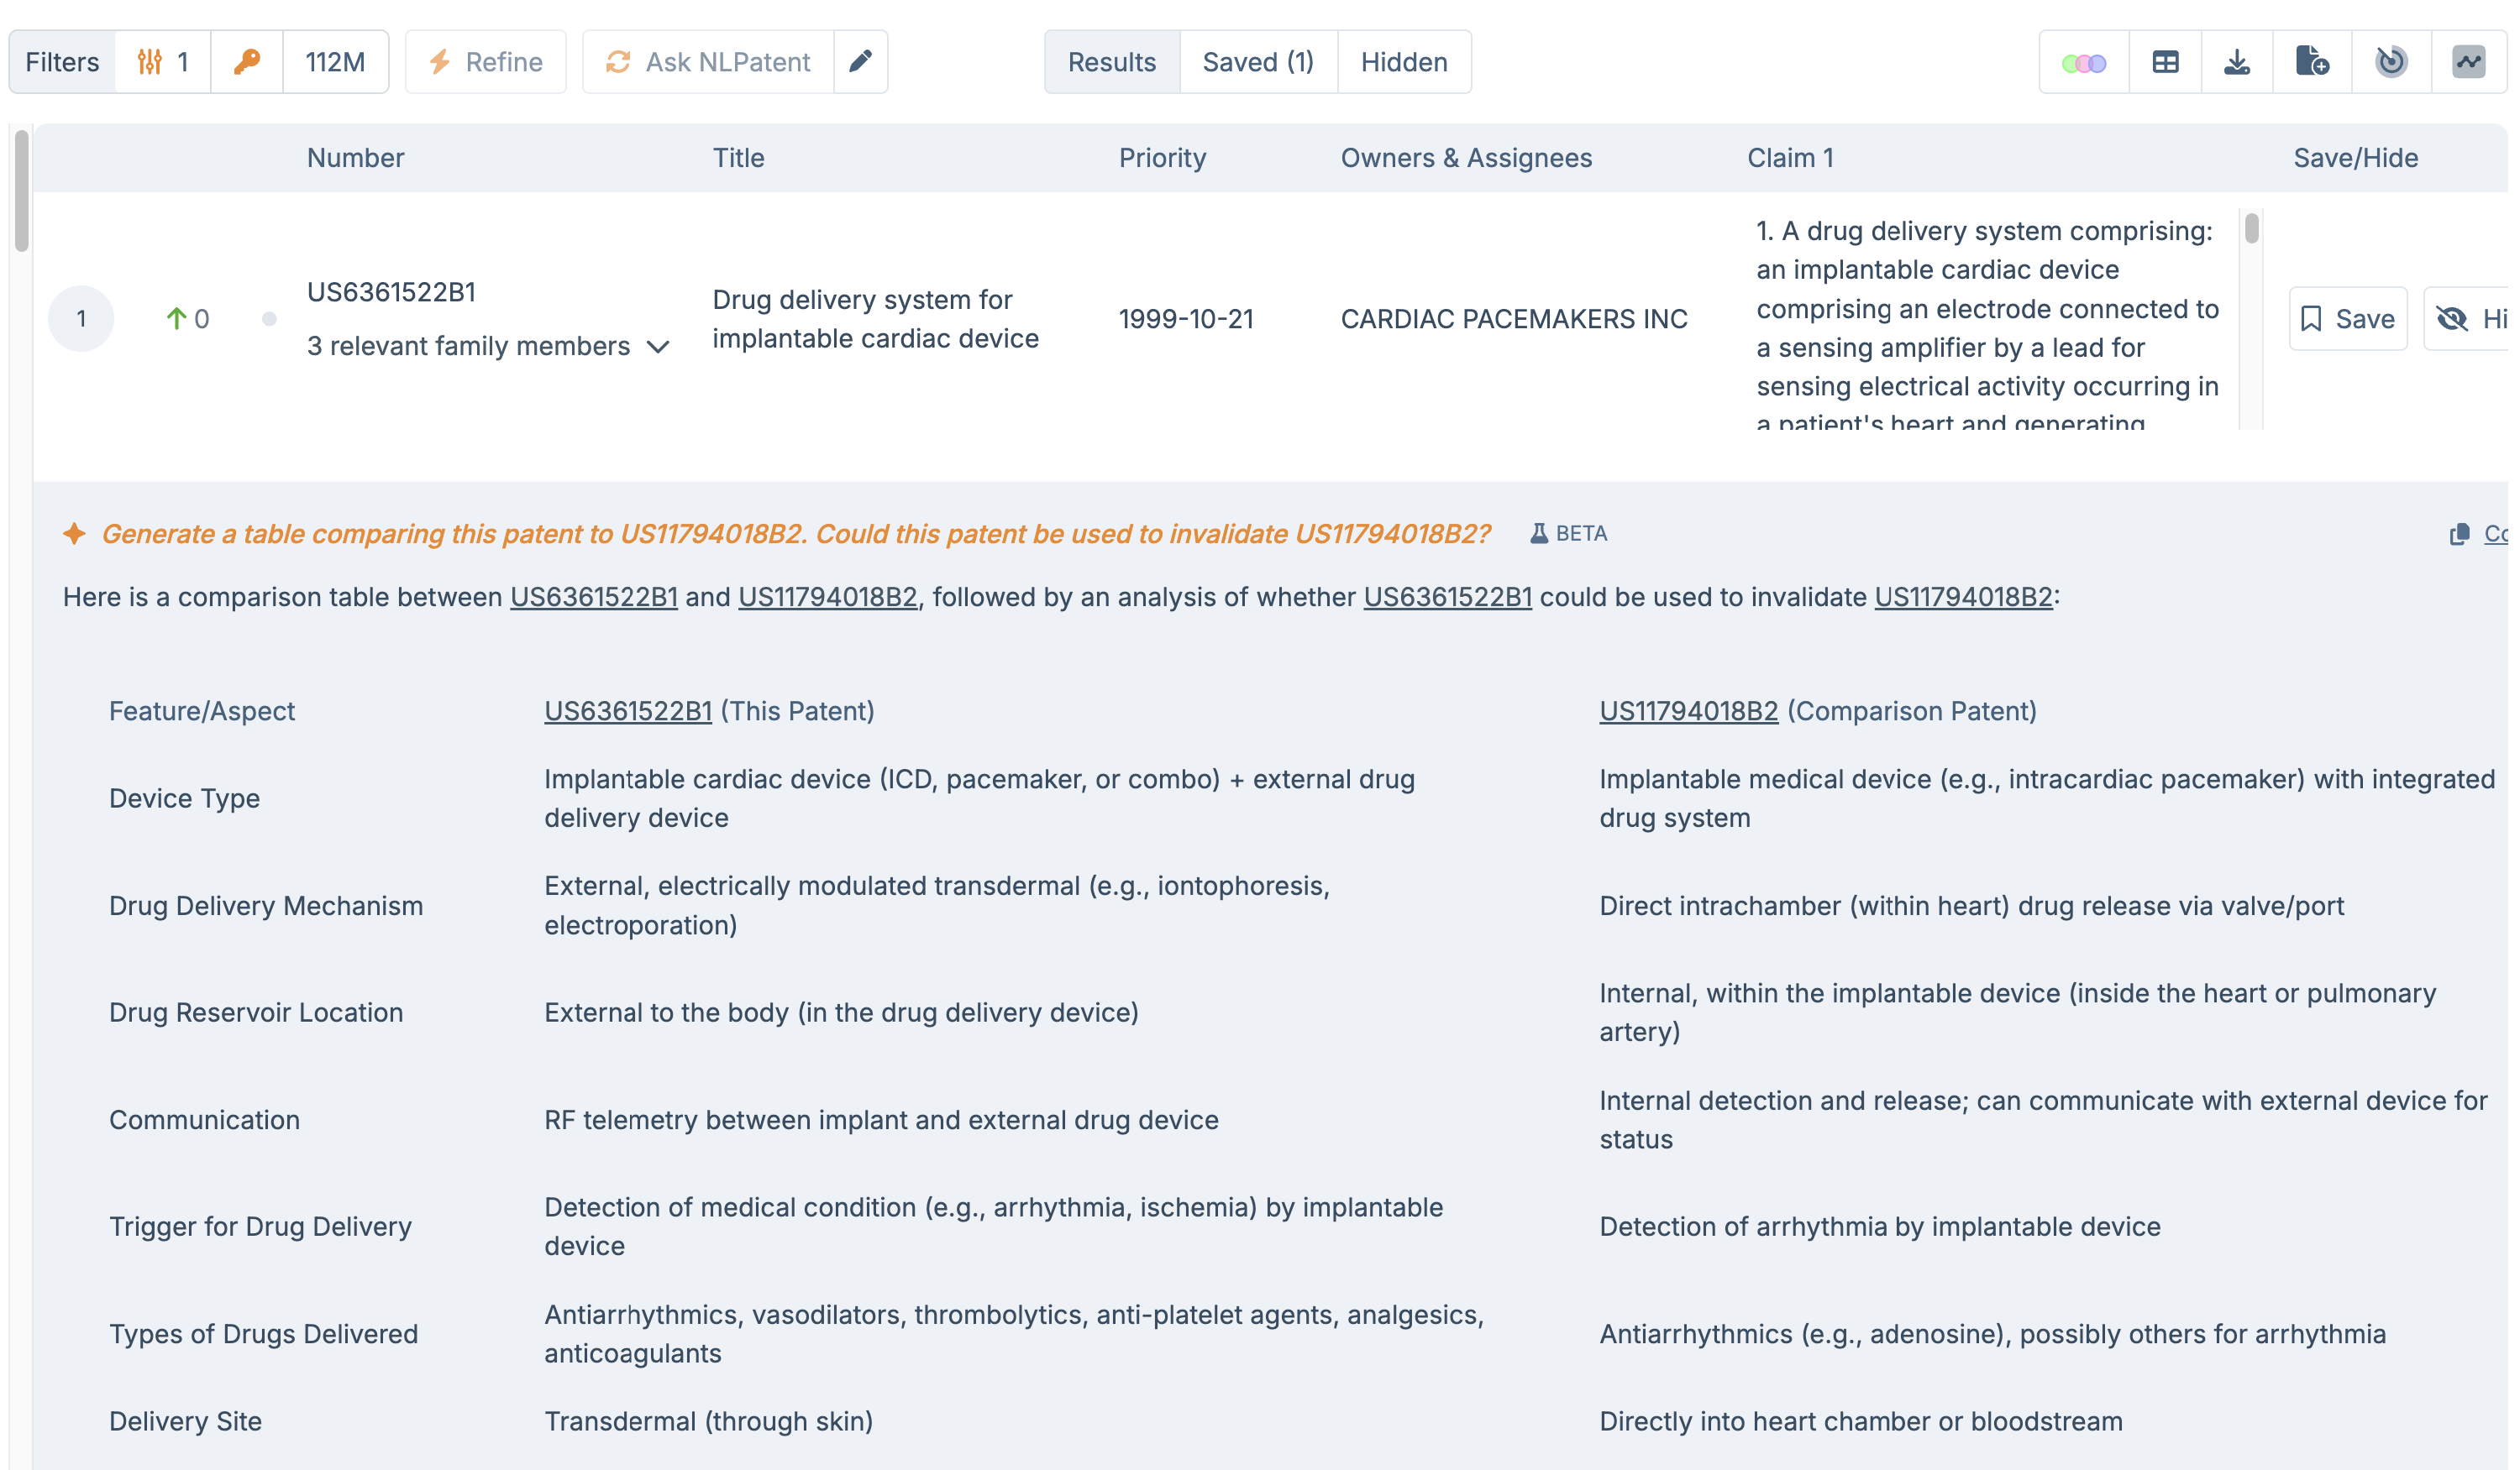Expand 3 relevant family members
This screenshot has height=1470, width=2520.
(x=488, y=346)
